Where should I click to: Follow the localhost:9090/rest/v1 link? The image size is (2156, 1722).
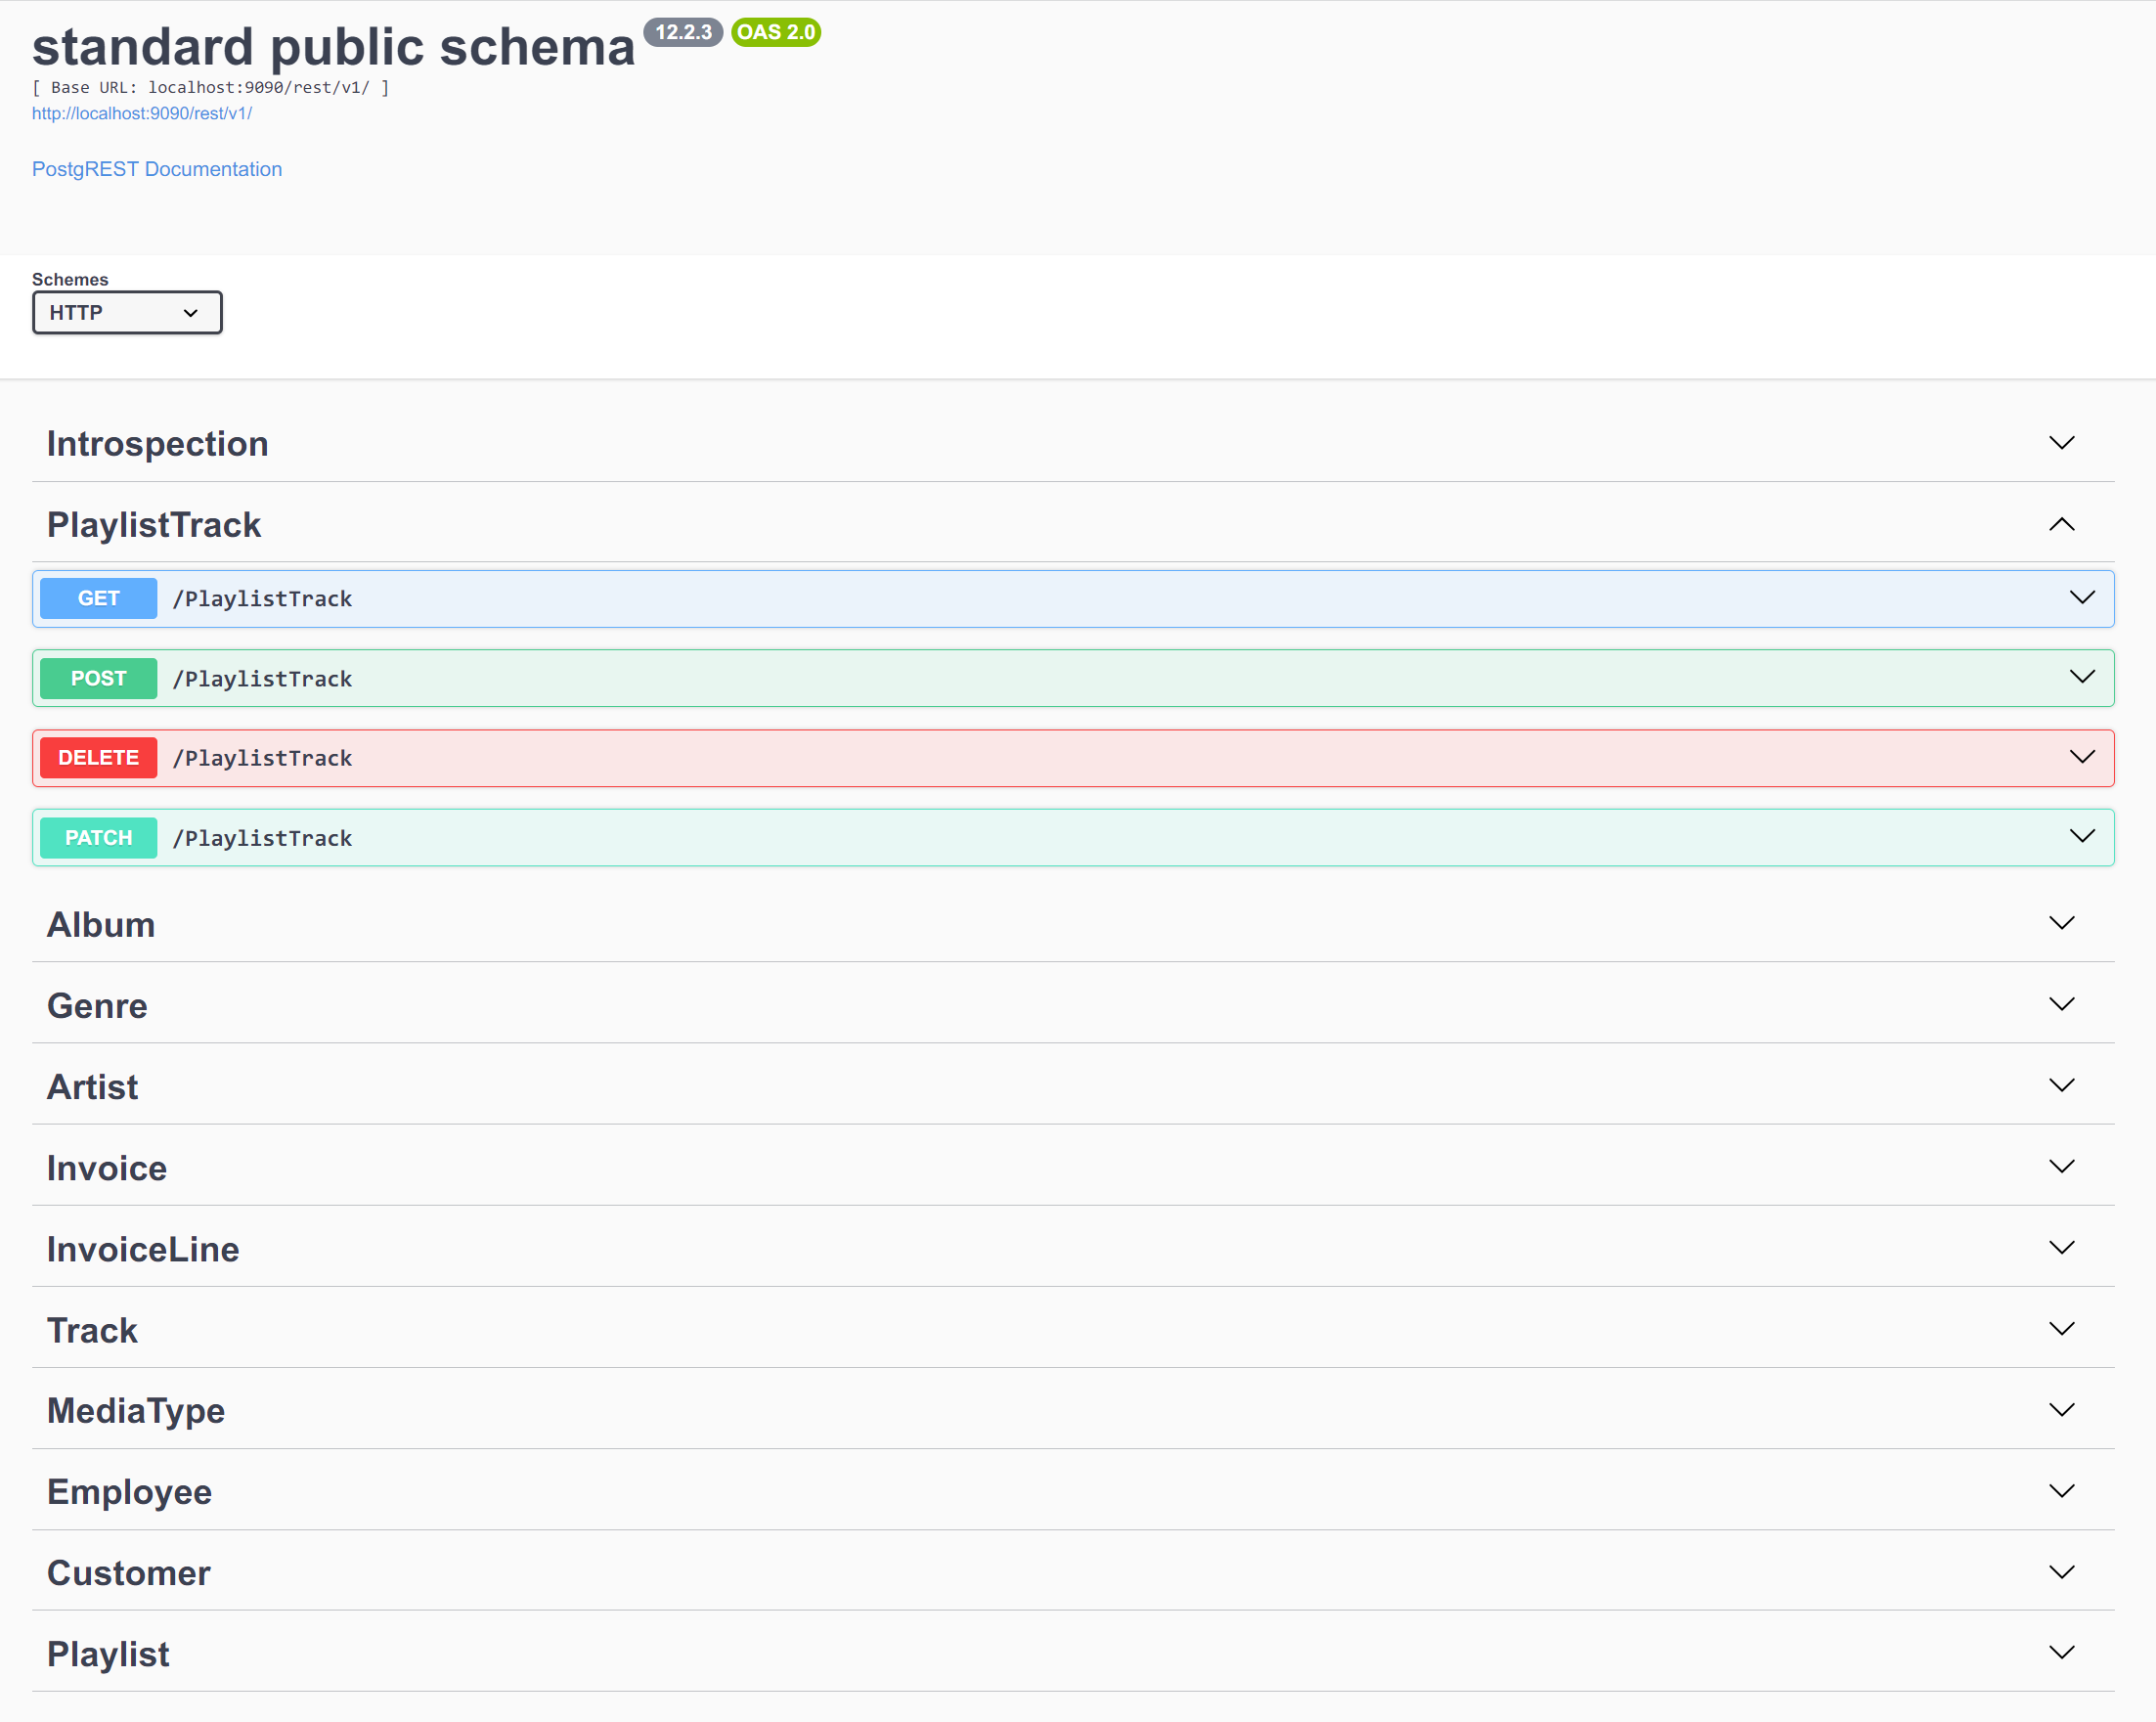coord(142,113)
